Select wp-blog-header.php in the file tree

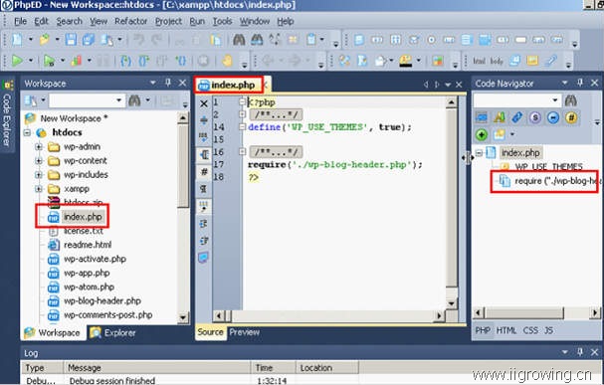point(102,300)
